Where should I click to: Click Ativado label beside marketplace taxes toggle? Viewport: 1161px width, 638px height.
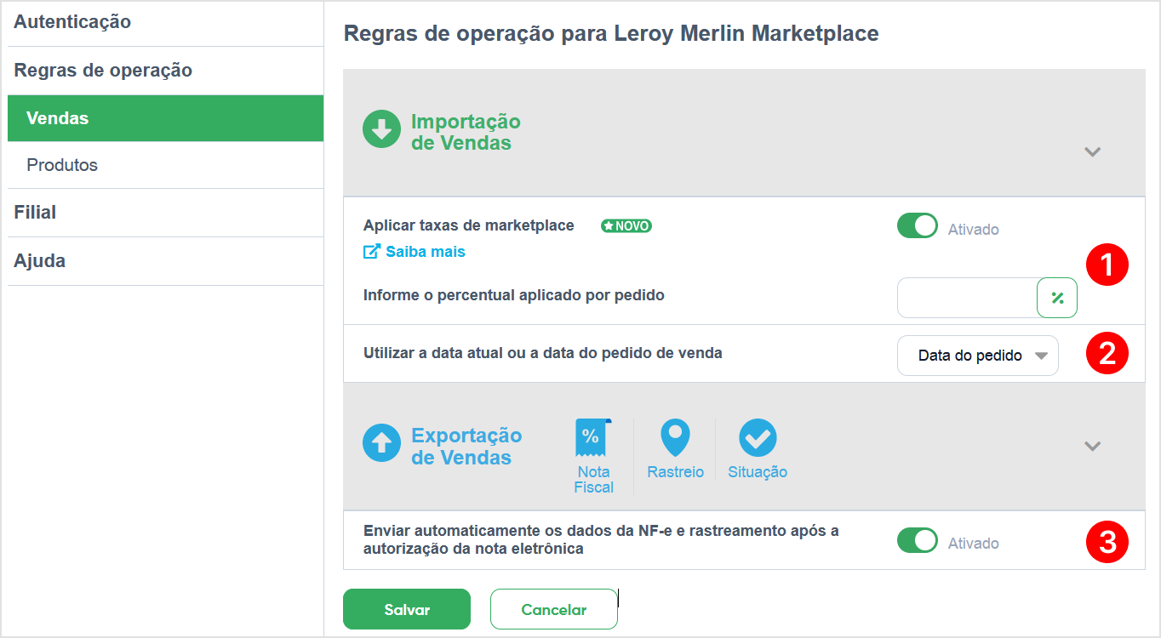pyautogui.click(x=974, y=229)
